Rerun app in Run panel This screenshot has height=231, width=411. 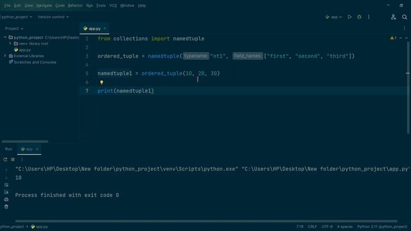pos(5,159)
